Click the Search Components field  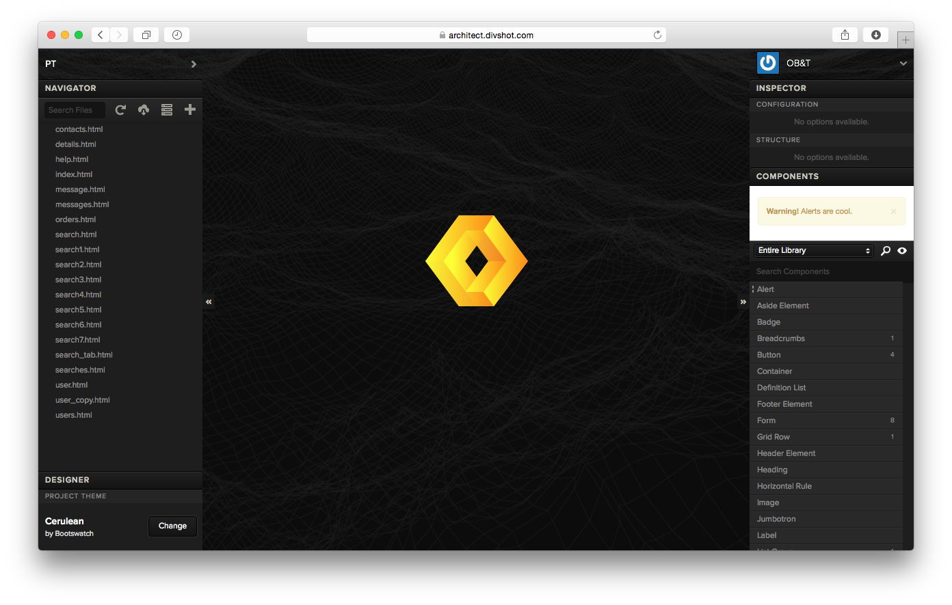point(825,271)
